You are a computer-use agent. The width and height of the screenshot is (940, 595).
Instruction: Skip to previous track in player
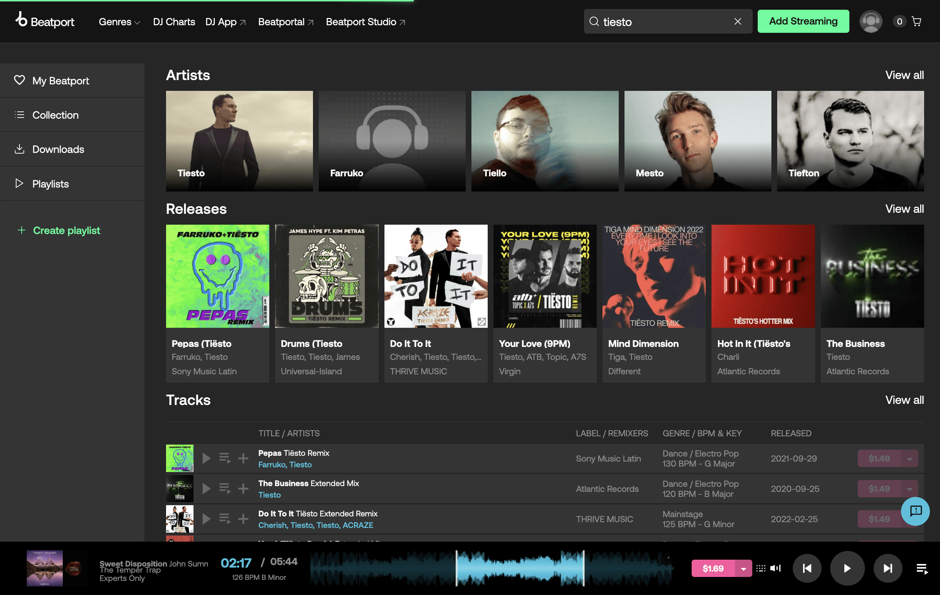coord(807,568)
